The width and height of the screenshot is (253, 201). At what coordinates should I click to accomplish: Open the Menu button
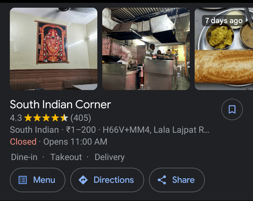tap(38, 180)
